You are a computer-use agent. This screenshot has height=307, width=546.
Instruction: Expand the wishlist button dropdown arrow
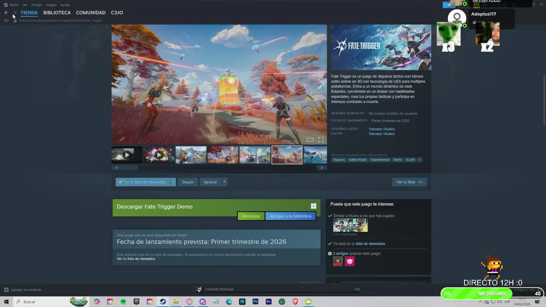tap(173, 182)
